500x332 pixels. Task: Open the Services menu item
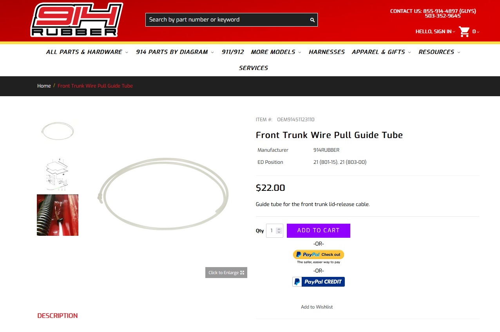[254, 68]
